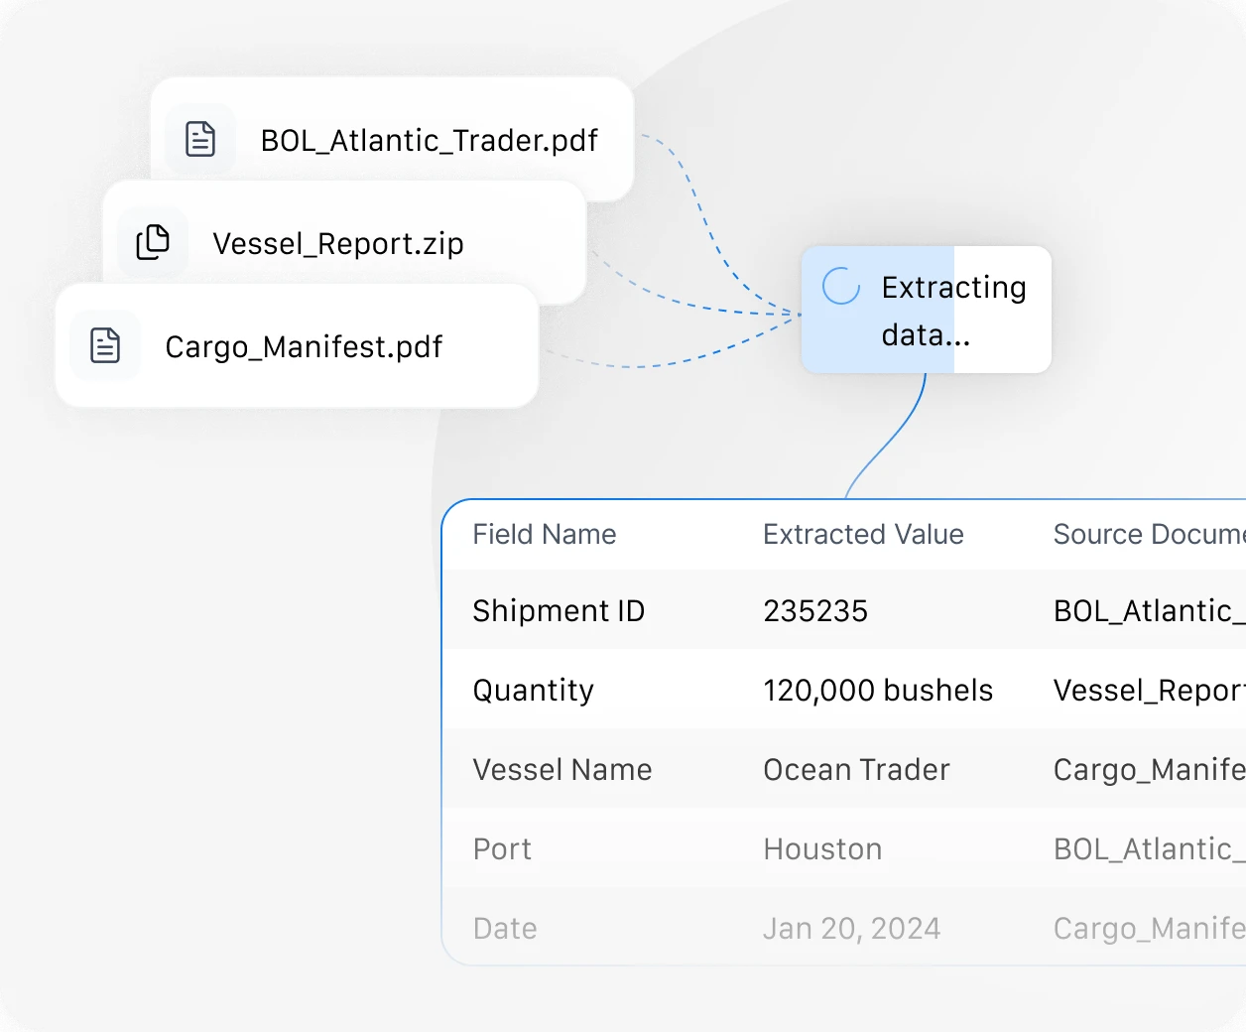Select the Port field row

pyautogui.click(x=502, y=848)
